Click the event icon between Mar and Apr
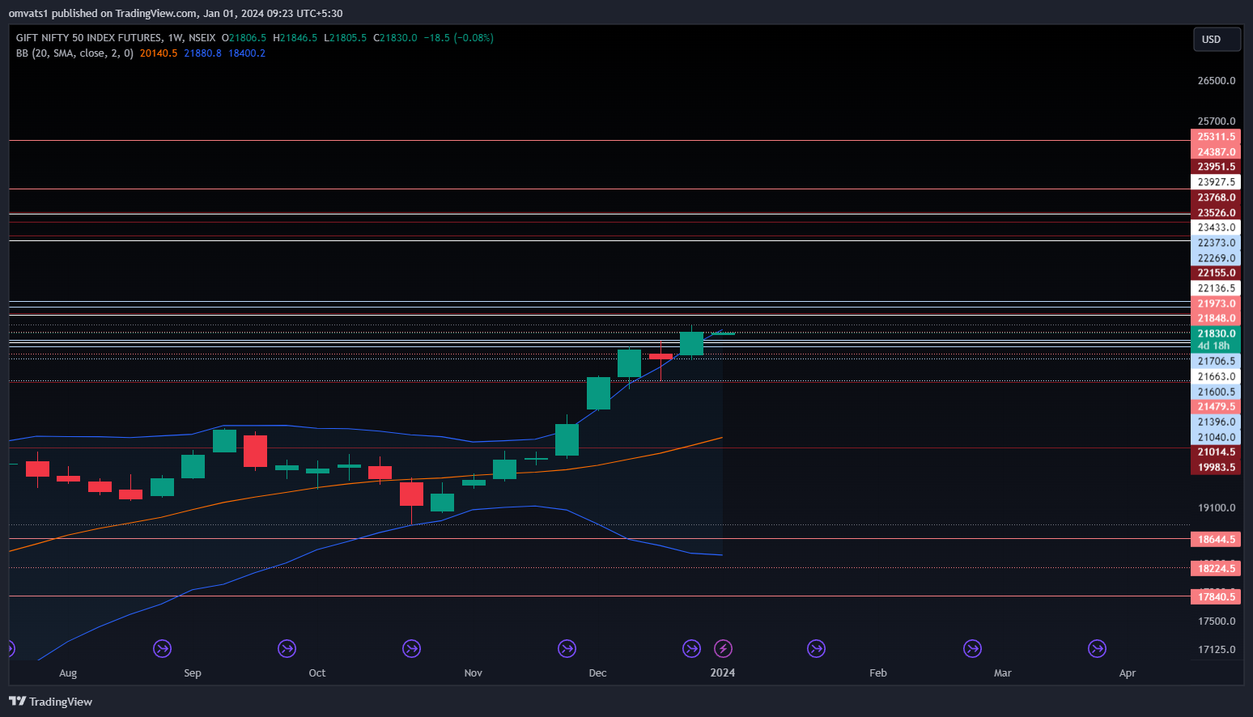The image size is (1253, 717). coord(1097,648)
